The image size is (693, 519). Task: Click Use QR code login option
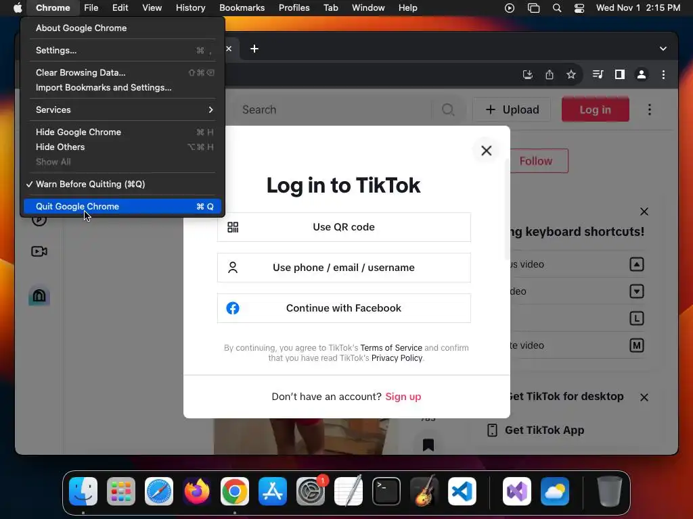pyautogui.click(x=344, y=227)
